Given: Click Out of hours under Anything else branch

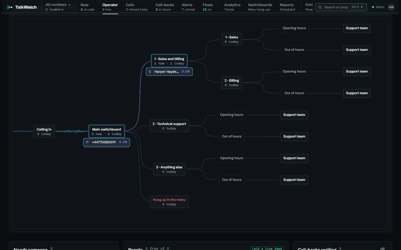Looking at the screenshot, I should 232,180.
